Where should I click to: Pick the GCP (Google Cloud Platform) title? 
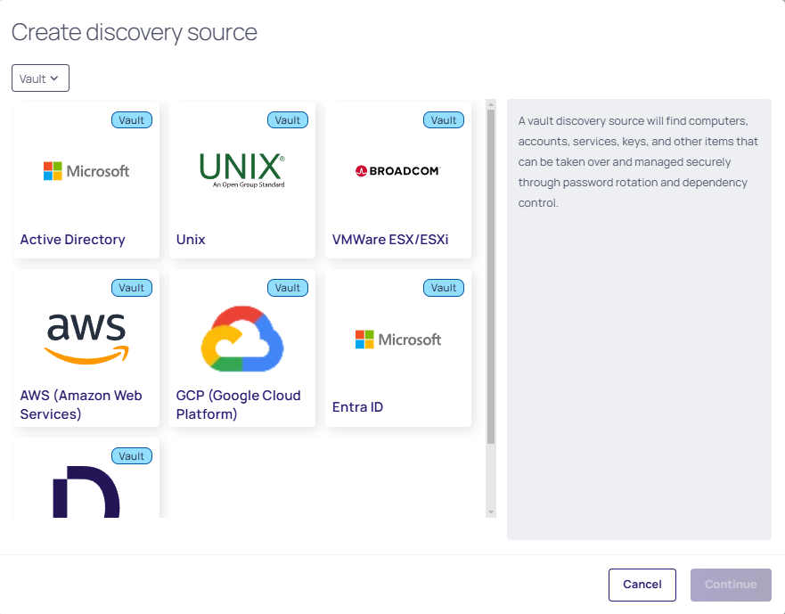click(x=238, y=405)
